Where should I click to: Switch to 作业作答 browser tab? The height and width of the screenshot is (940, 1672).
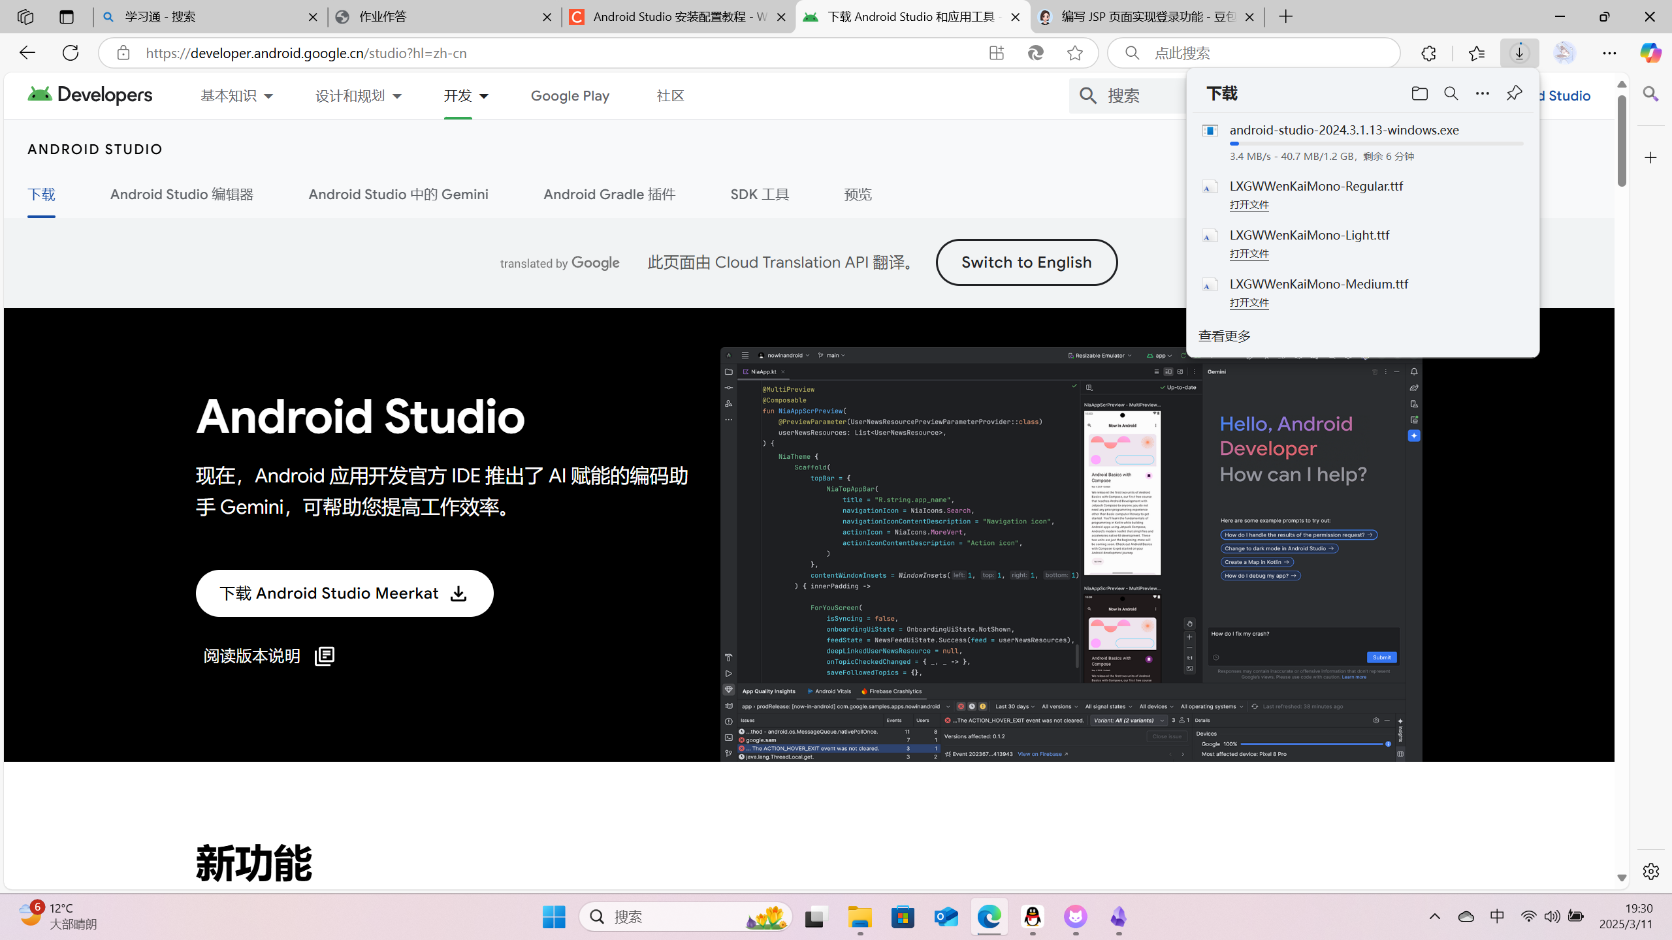click(444, 17)
